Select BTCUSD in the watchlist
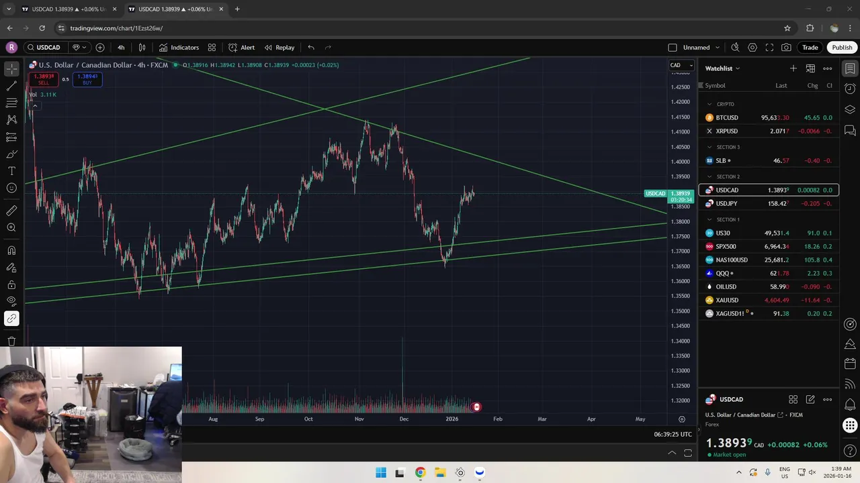Screen dimensions: 860x483 (x=769, y=117)
